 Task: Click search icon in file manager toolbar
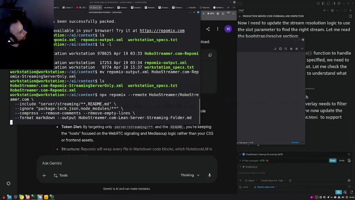point(286,49)
